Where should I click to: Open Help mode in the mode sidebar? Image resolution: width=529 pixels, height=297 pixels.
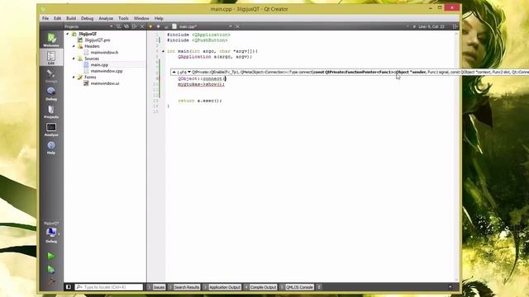[51, 147]
